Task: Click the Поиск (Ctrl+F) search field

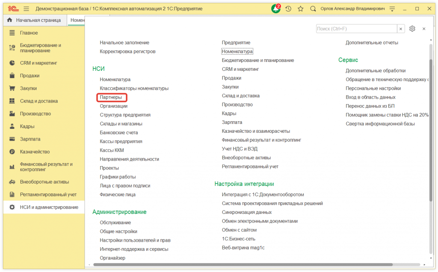Action: point(356,29)
